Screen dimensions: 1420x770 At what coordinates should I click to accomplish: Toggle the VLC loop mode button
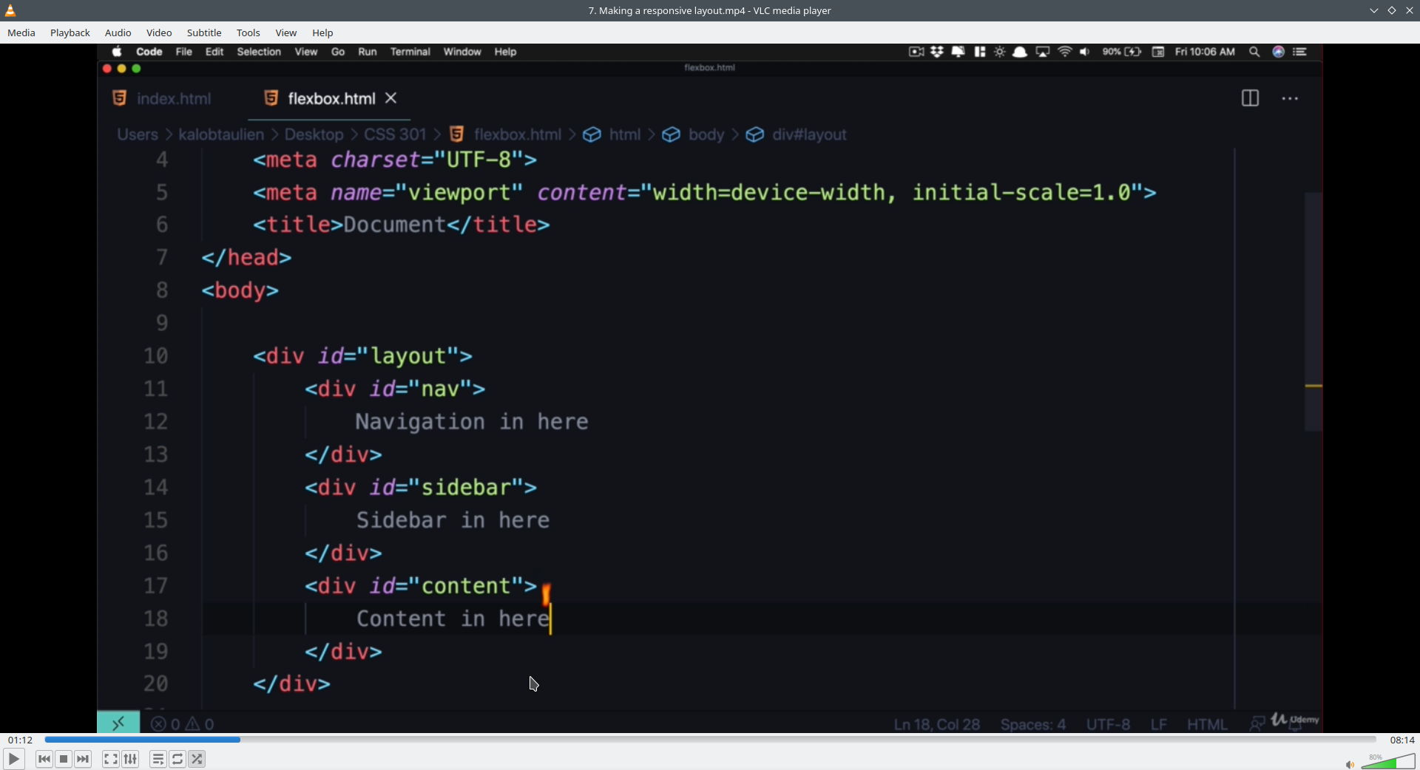[x=177, y=759]
